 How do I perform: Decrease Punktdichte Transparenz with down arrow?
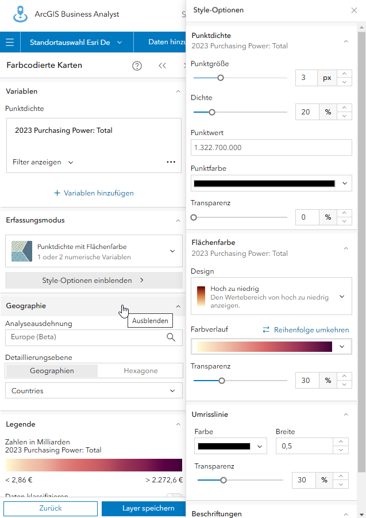tap(344, 221)
